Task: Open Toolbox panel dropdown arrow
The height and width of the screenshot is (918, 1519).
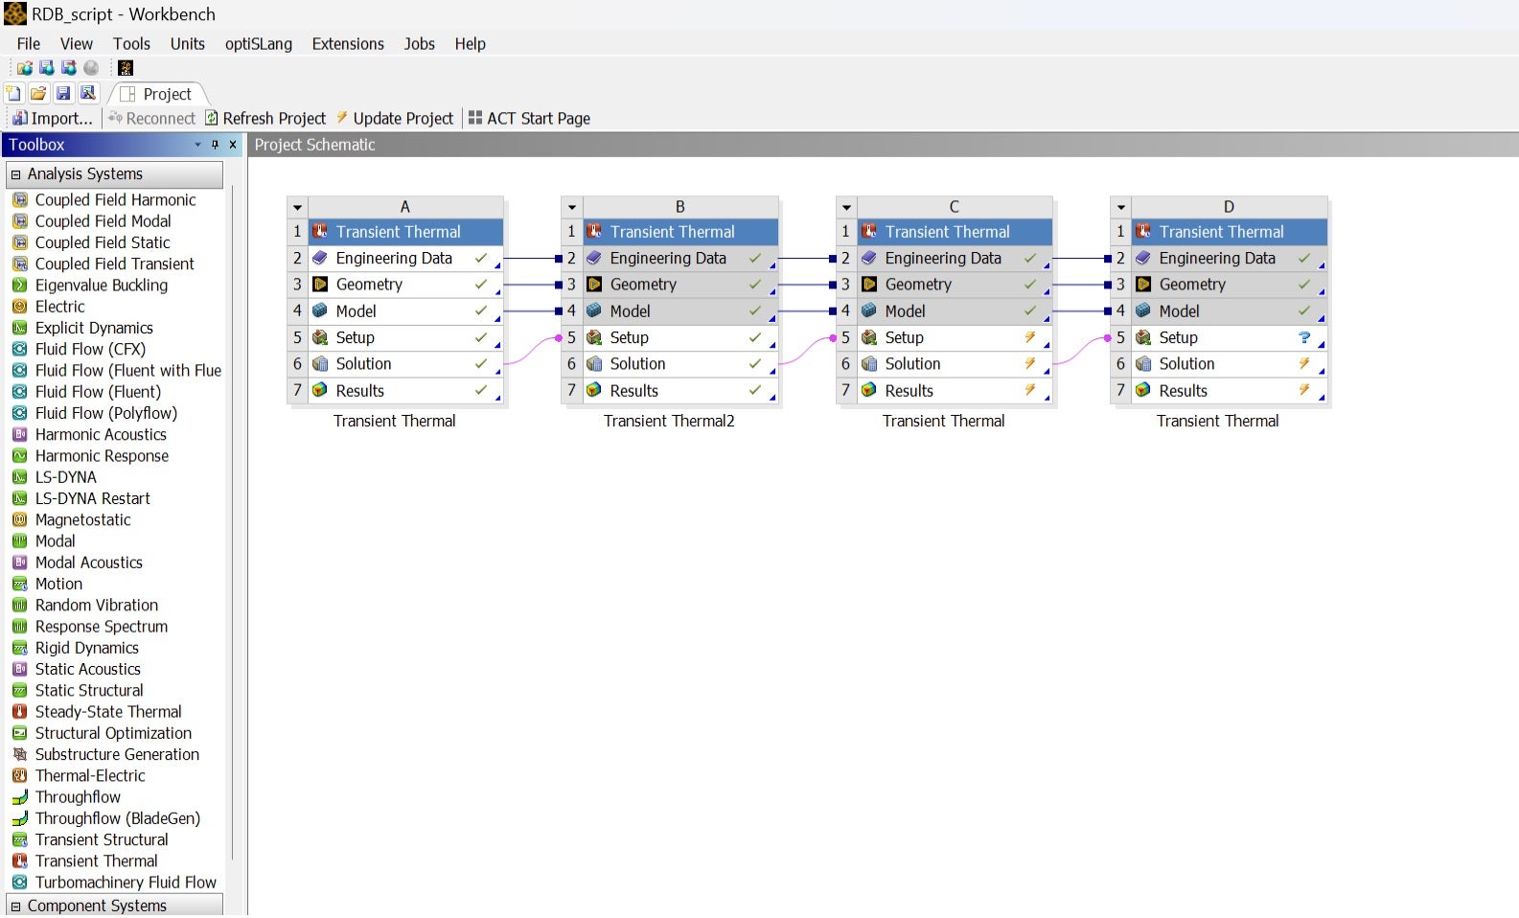Action: click(197, 145)
